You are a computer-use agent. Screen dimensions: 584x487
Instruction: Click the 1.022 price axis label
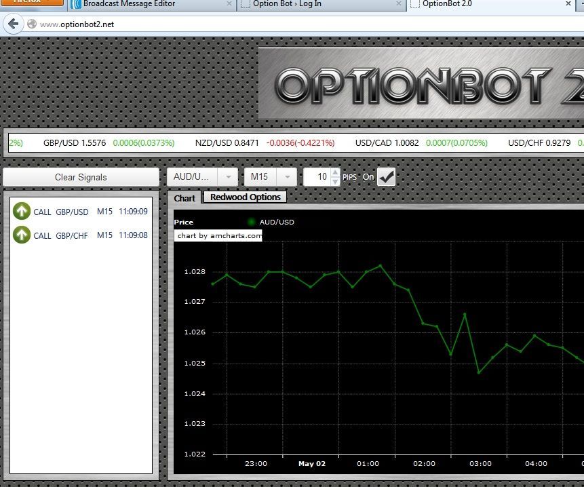[195, 454]
